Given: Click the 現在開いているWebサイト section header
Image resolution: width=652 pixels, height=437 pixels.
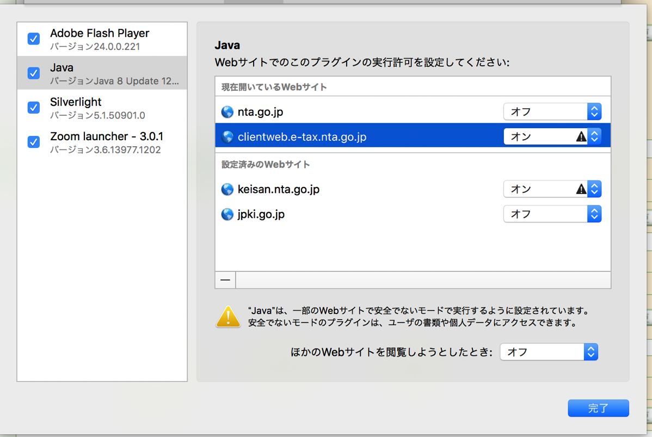Looking at the screenshot, I should coord(274,87).
